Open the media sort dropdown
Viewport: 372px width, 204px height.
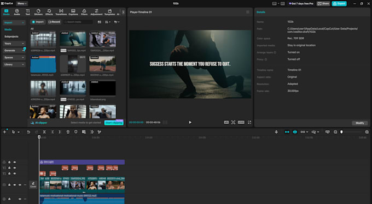click(x=107, y=22)
